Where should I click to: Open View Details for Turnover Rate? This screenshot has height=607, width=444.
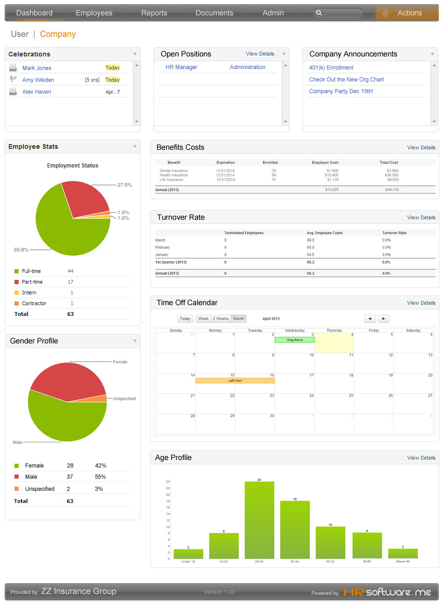(x=421, y=217)
